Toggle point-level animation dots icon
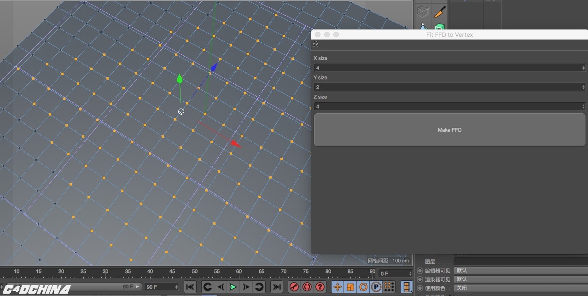Viewport: 588px width, 296px height. pyautogui.click(x=389, y=287)
